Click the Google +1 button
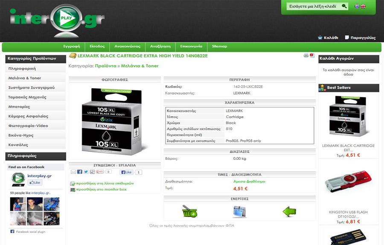The height and width of the screenshot is (245, 384). [100, 172]
